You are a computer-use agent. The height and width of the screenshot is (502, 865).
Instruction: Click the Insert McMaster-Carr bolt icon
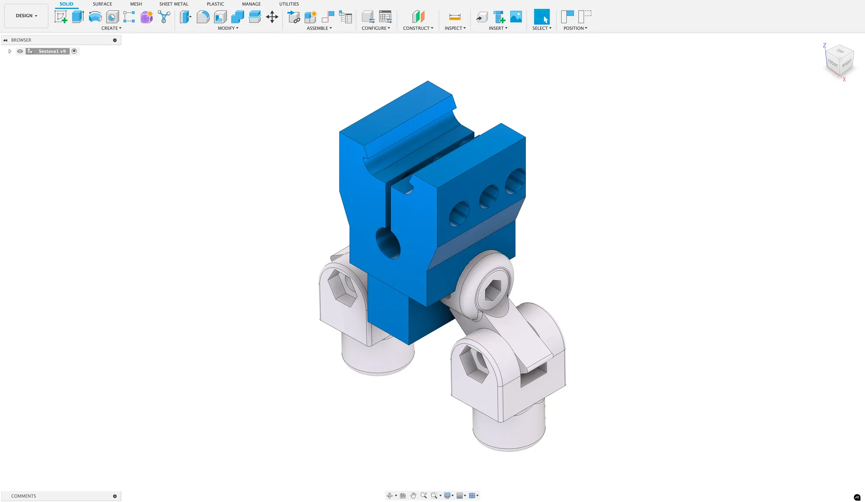(499, 17)
